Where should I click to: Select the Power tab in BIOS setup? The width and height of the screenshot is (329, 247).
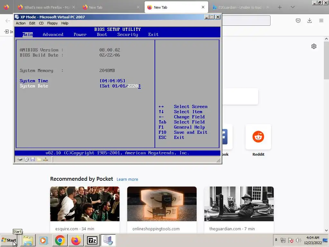(x=80, y=34)
